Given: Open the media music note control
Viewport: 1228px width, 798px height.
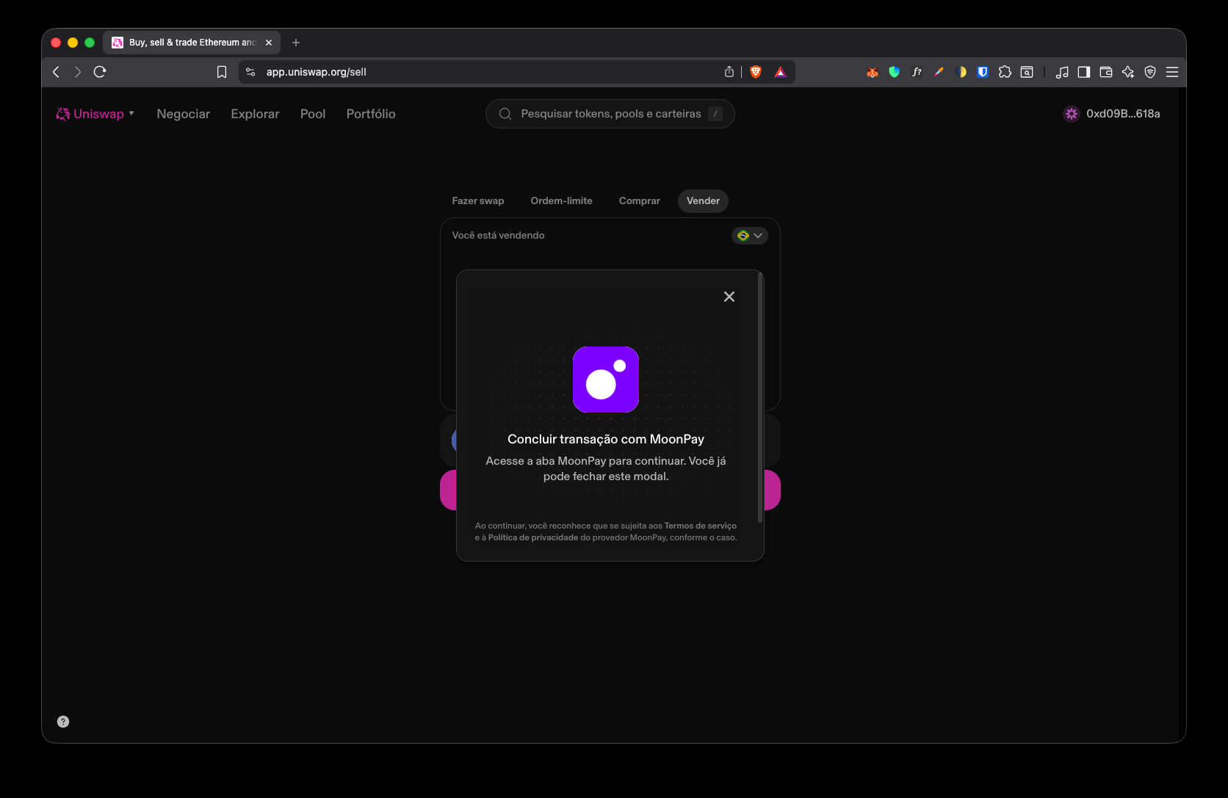Looking at the screenshot, I should pos(1062,72).
